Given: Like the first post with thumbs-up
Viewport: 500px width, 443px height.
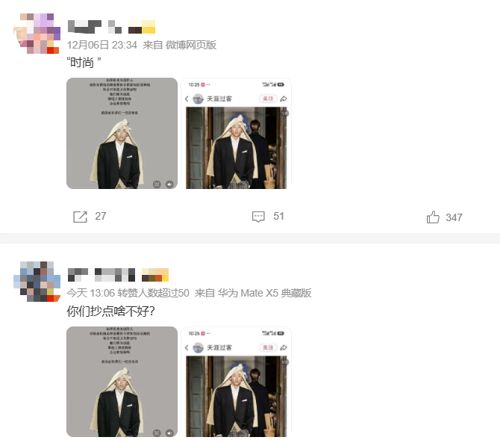Looking at the screenshot, I should (433, 217).
